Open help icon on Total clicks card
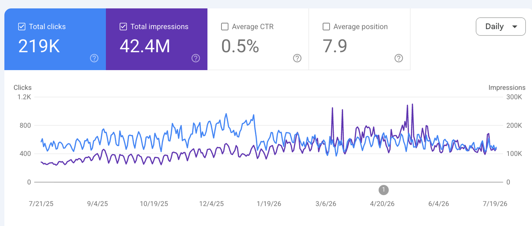The width and height of the screenshot is (532, 226). coord(94,58)
